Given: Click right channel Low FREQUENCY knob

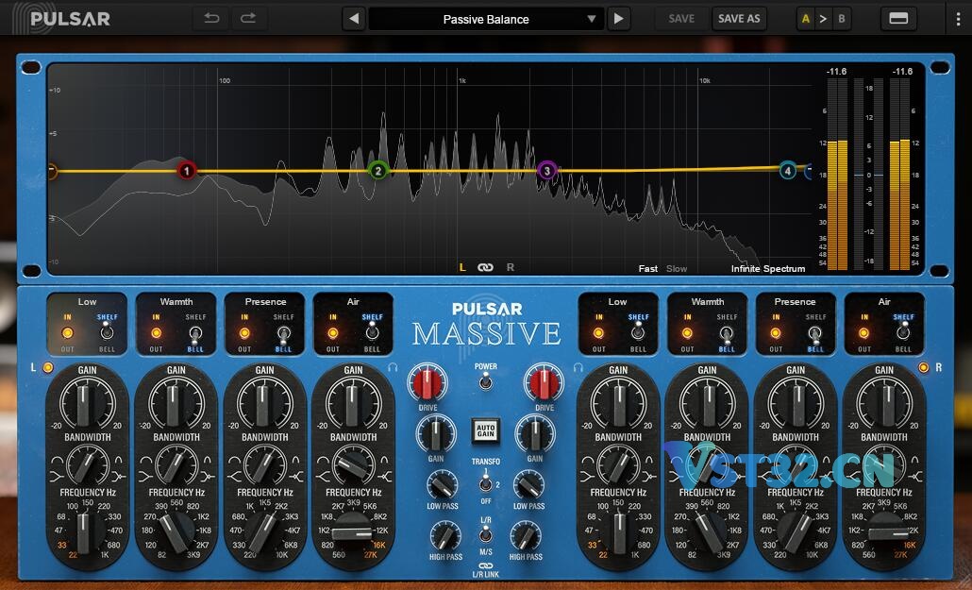Looking at the screenshot, I should (x=619, y=531).
